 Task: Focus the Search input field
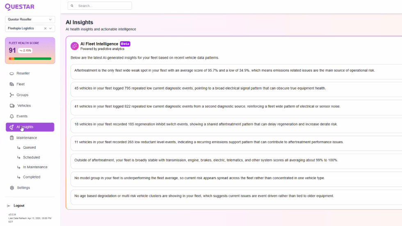(100, 6)
